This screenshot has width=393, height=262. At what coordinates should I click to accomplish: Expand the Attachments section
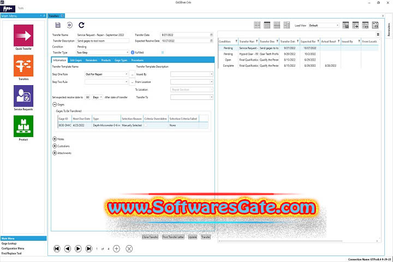pyautogui.click(x=55, y=153)
